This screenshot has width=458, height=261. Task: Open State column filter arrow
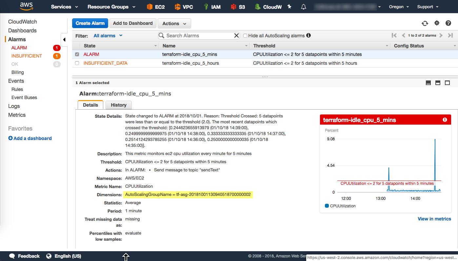pyautogui.click(x=156, y=46)
